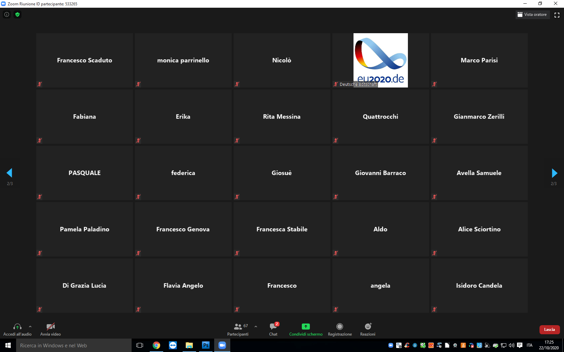Open the Chat panel
564x352 pixels.
point(273,330)
